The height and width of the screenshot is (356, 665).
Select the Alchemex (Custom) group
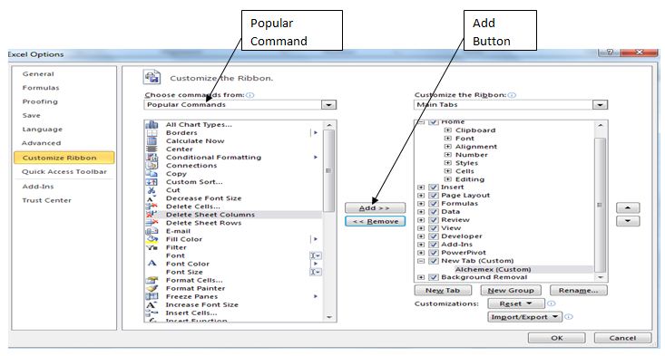click(x=494, y=269)
